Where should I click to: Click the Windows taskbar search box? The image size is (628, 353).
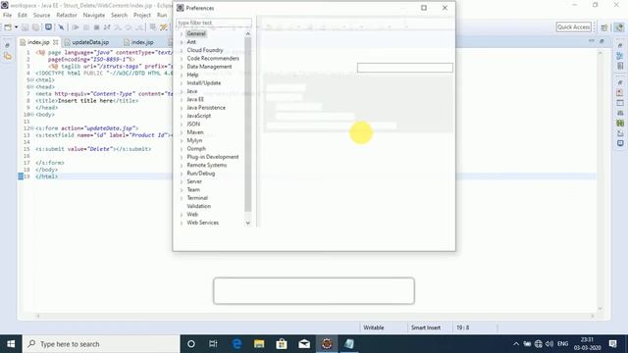point(101,344)
